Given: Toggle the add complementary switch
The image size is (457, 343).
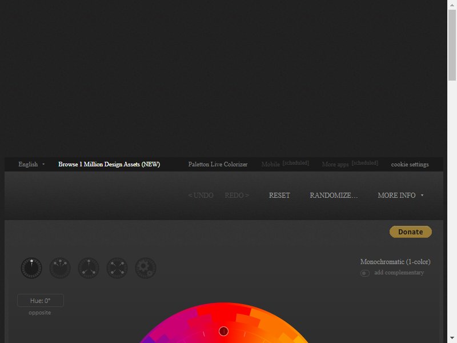Looking at the screenshot, I should coord(365,273).
